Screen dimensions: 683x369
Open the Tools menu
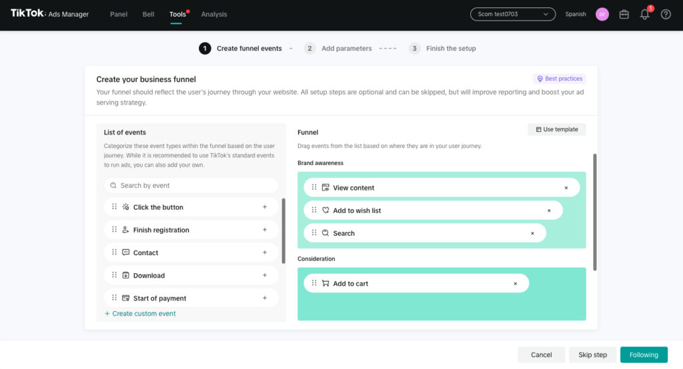(x=177, y=15)
